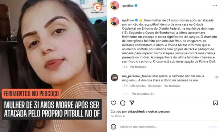This screenshot has width=220, height=132.
Task: Open ma_personal_trainer's profile avatar
Action: tap(114, 77)
